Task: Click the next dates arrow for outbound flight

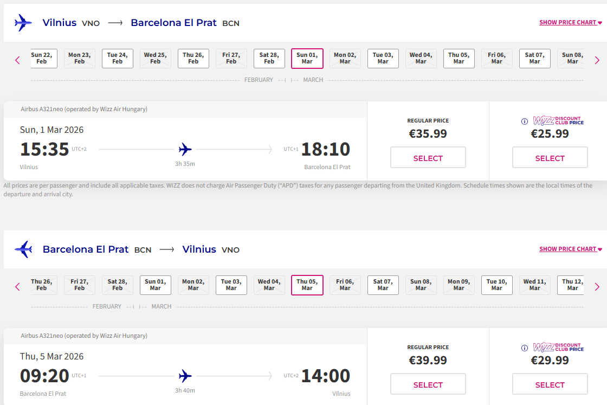Action: (597, 60)
